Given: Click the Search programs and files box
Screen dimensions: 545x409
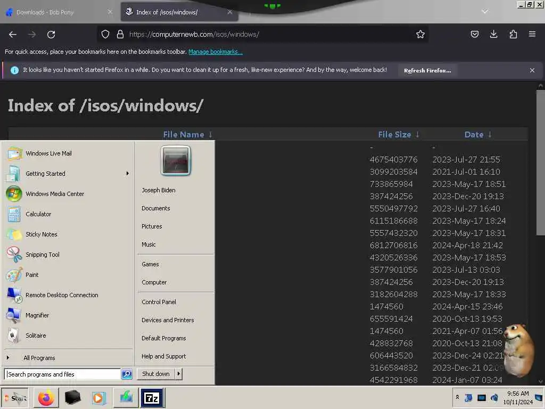Looking at the screenshot, I should click(63, 374).
